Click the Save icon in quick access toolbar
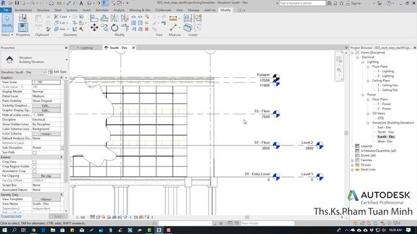The height and width of the screenshot is (234, 417). (17, 3)
